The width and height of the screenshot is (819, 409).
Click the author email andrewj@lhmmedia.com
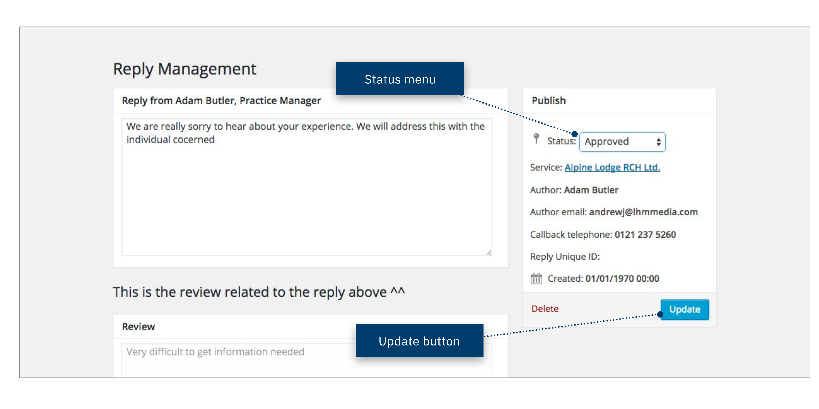643,212
